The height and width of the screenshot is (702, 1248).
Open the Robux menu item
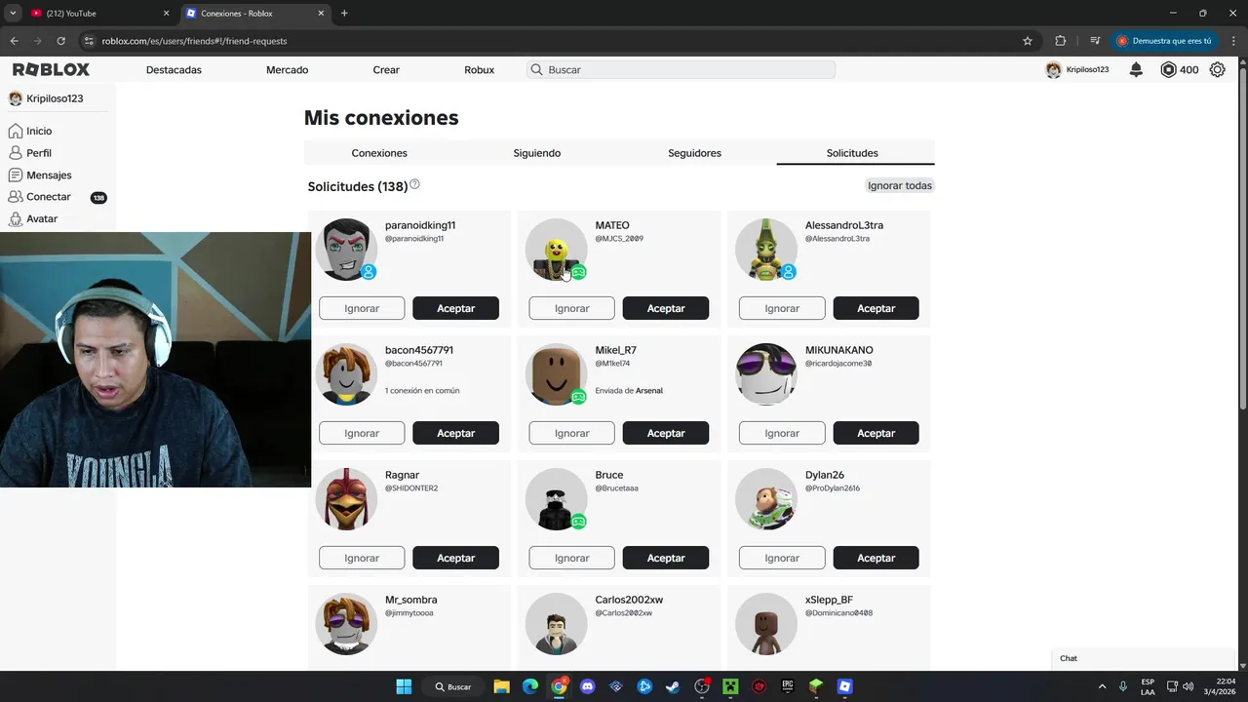(x=479, y=70)
